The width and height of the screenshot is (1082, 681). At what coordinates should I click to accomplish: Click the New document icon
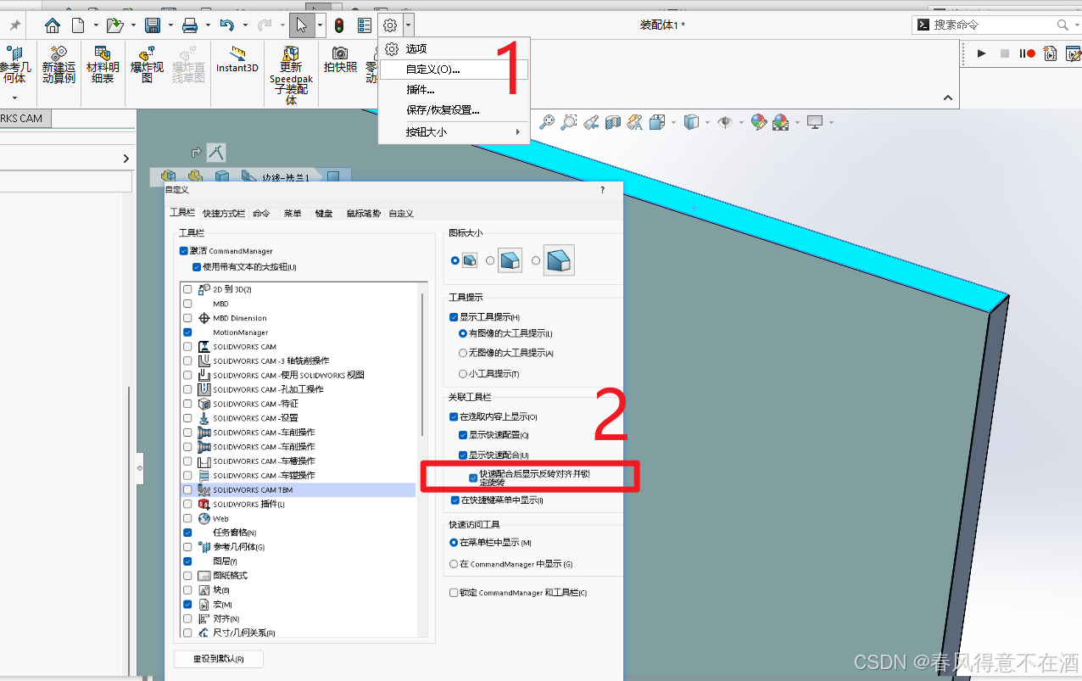click(x=78, y=25)
